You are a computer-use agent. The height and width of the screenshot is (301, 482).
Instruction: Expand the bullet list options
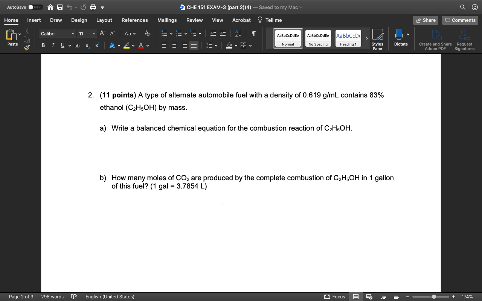(171, 33)
